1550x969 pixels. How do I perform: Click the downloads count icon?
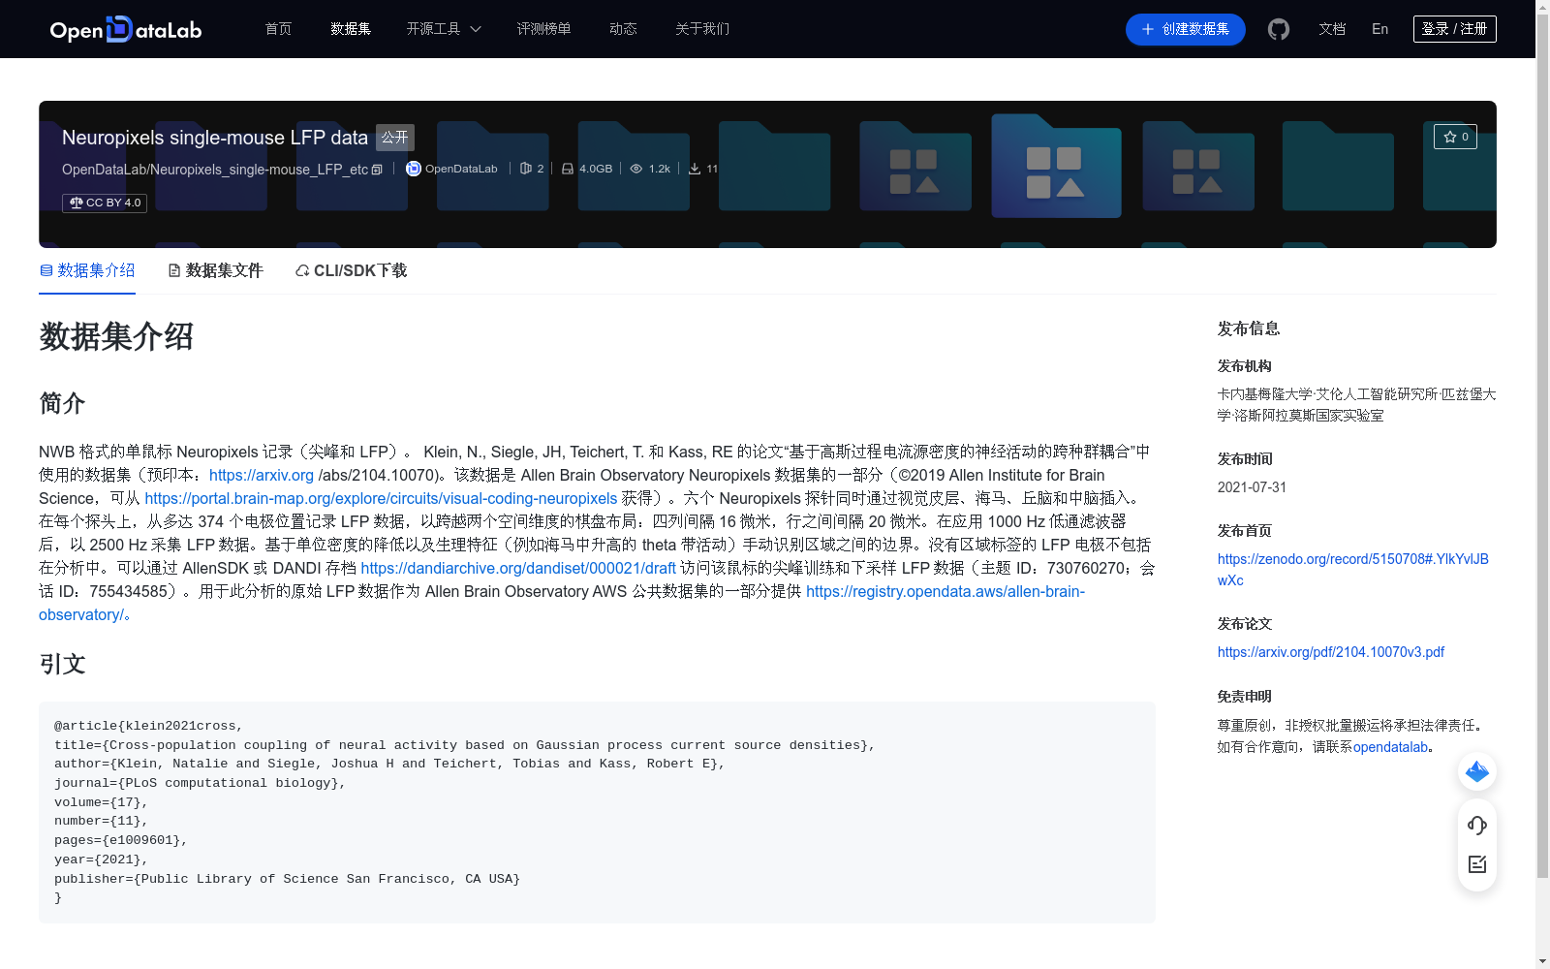695,169
